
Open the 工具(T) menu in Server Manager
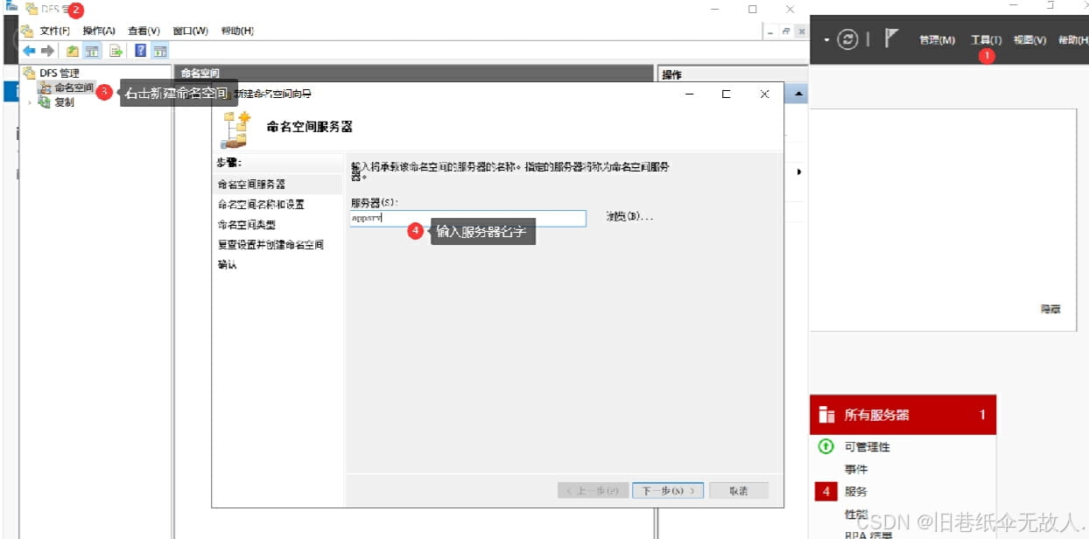click(x=985, y=38)
